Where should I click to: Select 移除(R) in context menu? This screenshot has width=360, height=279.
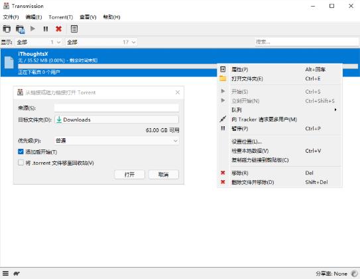(x=280, y=173)
